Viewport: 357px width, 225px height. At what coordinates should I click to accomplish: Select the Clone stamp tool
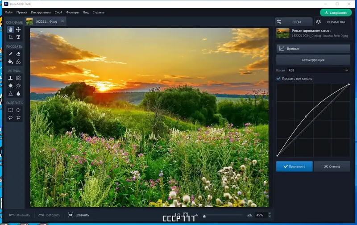pyautogui.click(x=10, y=78)
